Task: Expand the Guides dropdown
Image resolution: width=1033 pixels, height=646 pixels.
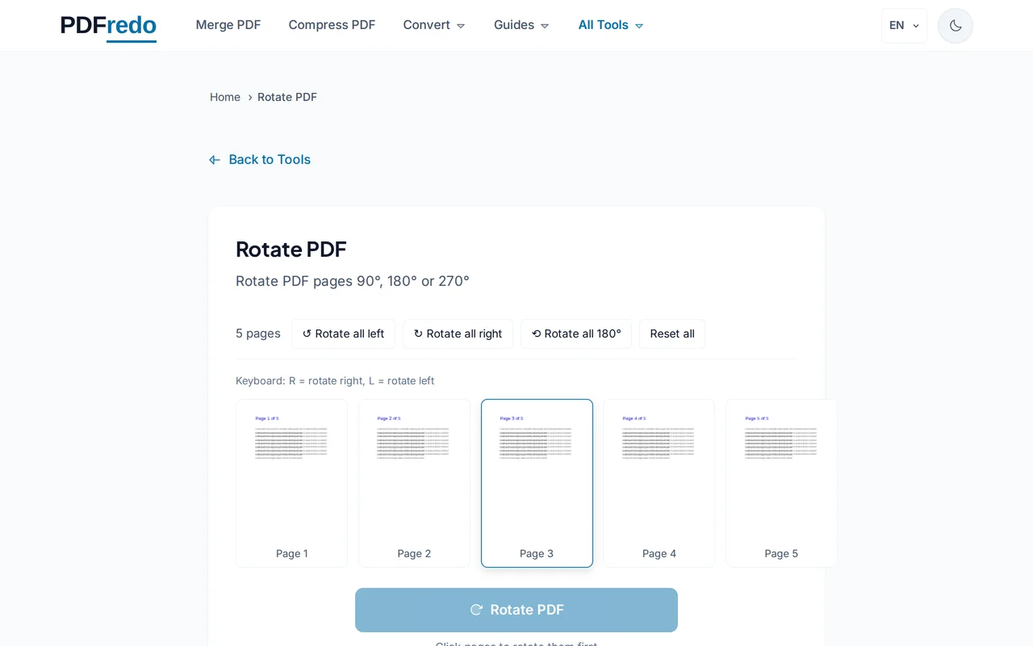Action: 521,25
